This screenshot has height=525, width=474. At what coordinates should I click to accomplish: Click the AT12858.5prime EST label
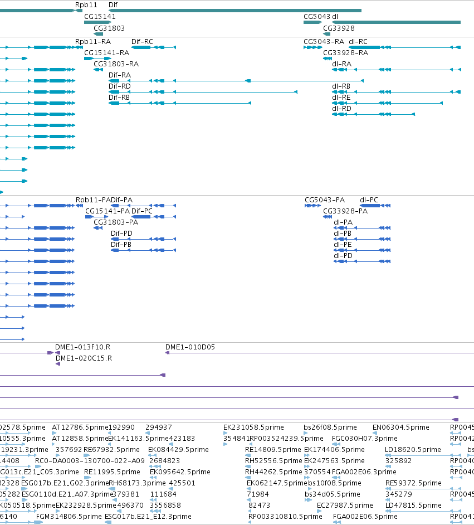point(80,438)
